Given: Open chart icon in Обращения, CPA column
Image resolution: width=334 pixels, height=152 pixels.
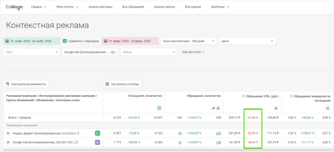Looking at the screenshot, I should point(276,108).
